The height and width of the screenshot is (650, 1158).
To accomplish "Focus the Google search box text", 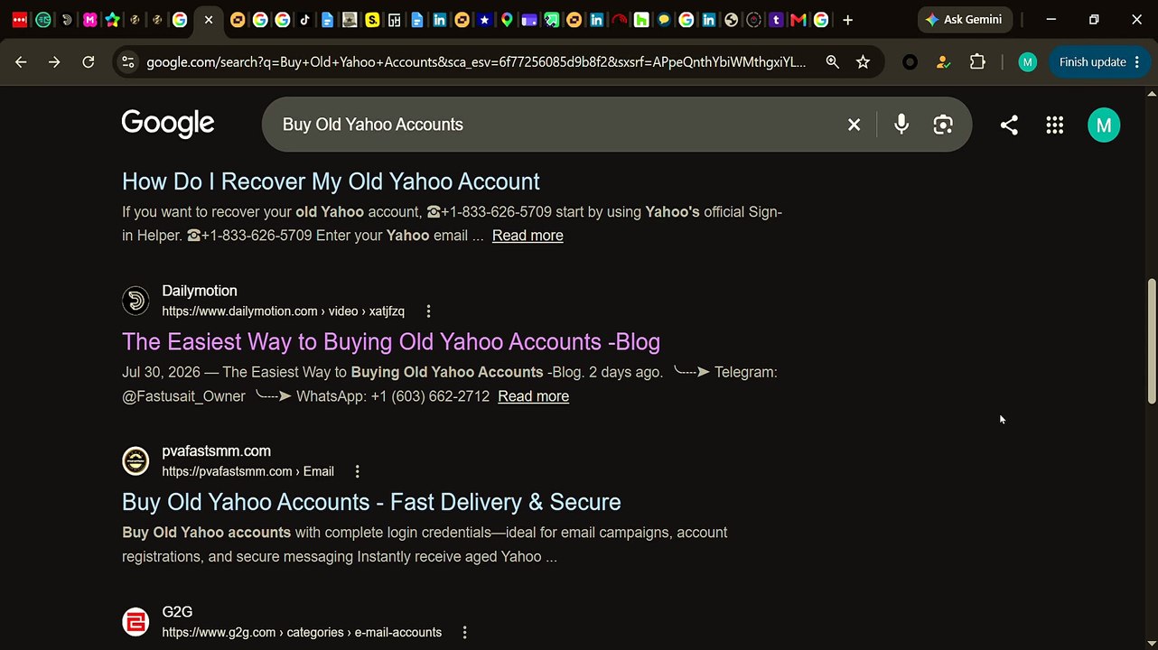I will coord(372,125).
